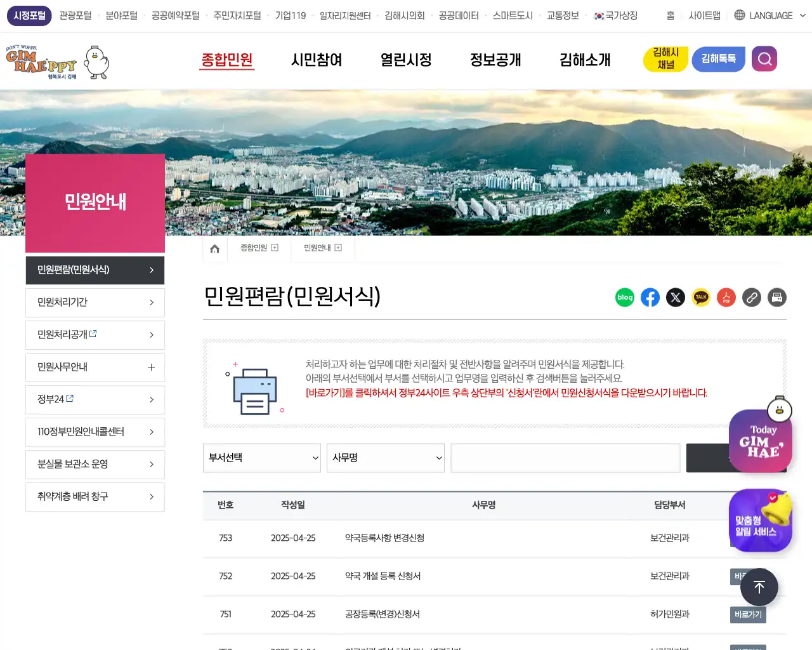Open 교통정보 top link
812x650 pixels.
pos(563,15)
